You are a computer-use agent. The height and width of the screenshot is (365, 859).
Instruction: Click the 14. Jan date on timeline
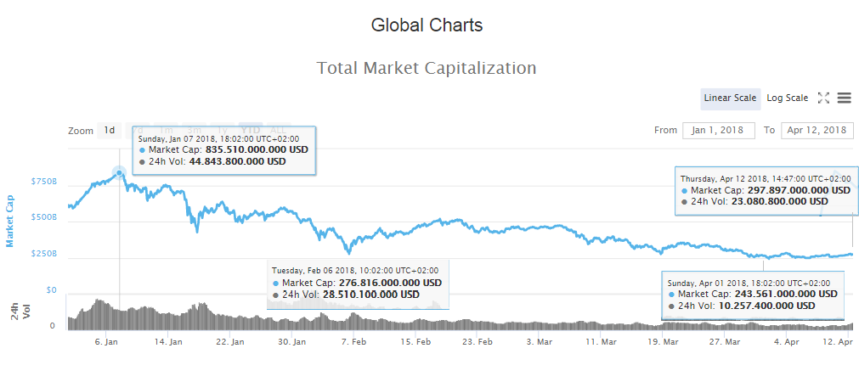tap(168, 342)
